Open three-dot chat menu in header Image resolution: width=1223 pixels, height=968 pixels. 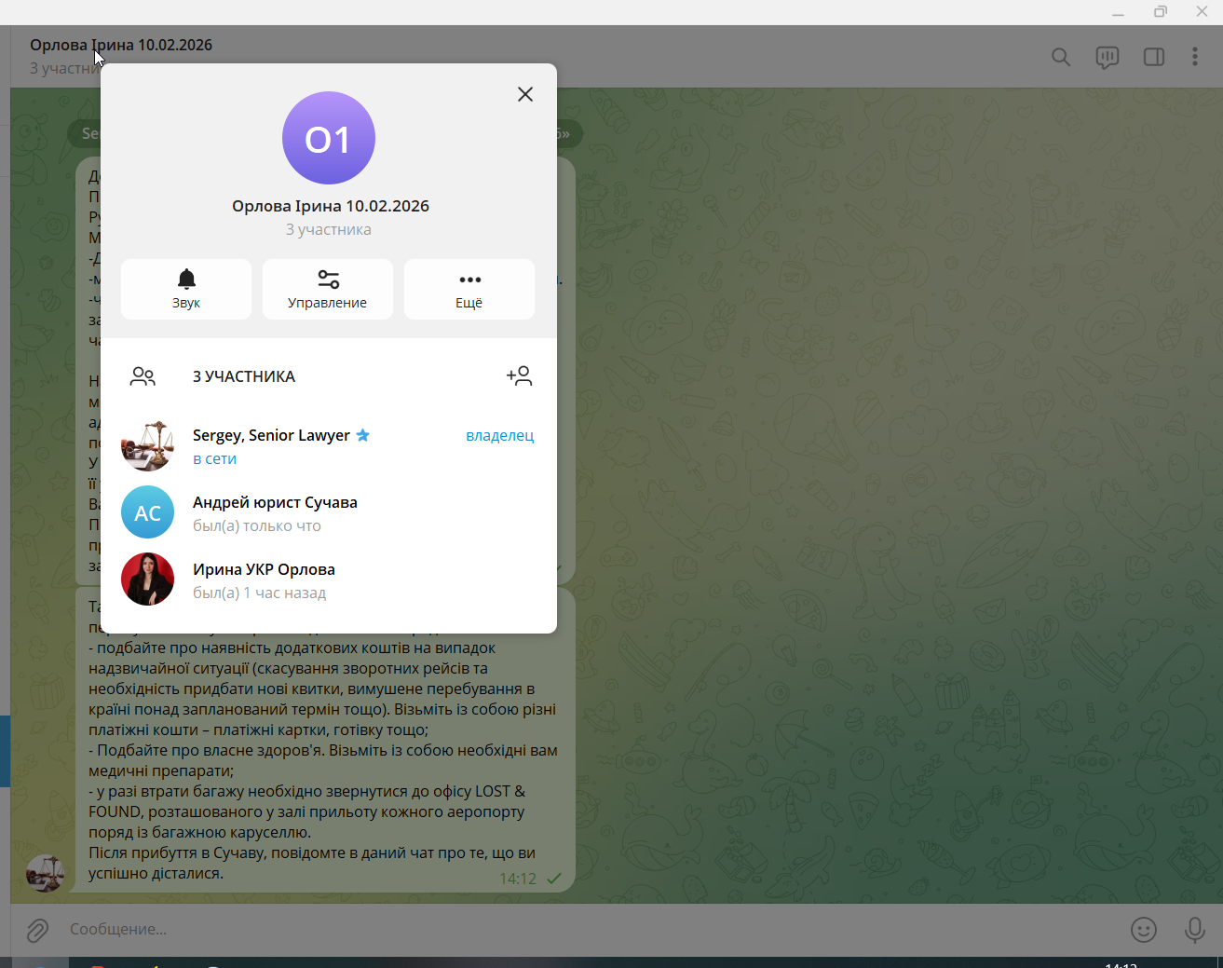(x=1195, y=57)
